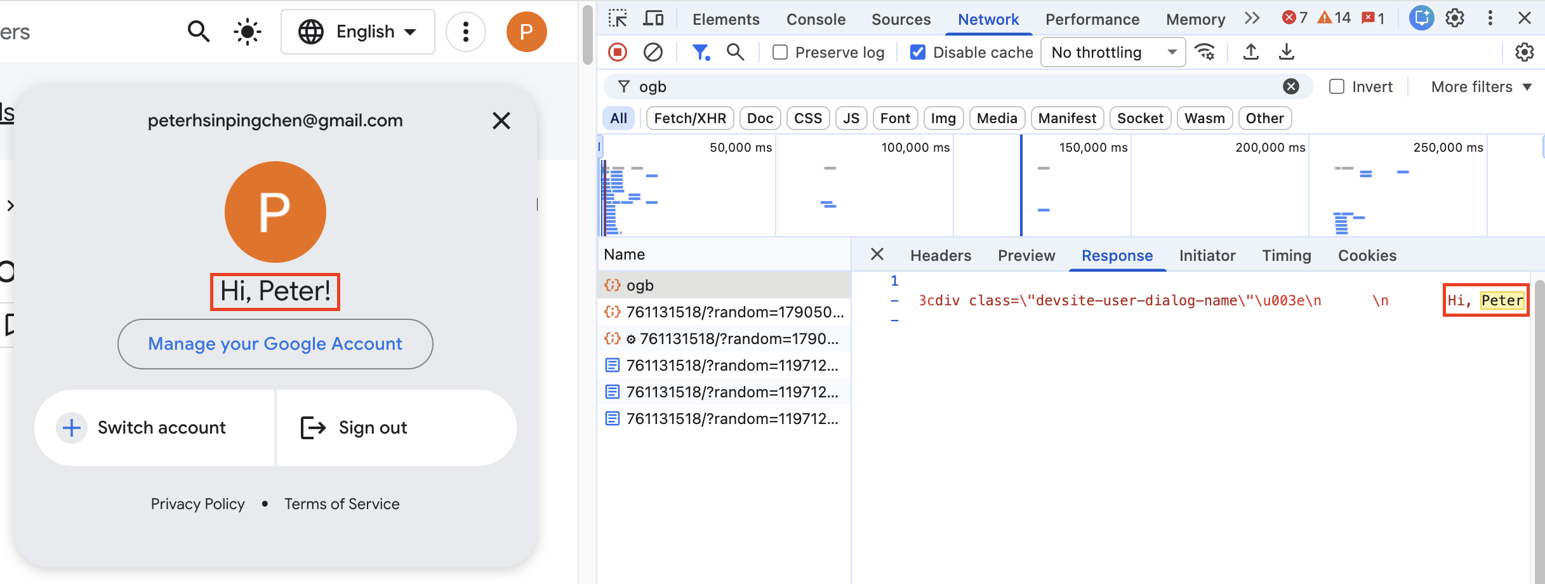Open the English language dropdown
The image size is (1545, 584).
click(358, 31)
